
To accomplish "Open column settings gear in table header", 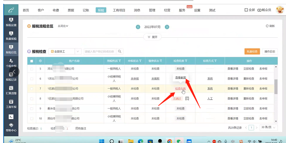I will [40, 61].
